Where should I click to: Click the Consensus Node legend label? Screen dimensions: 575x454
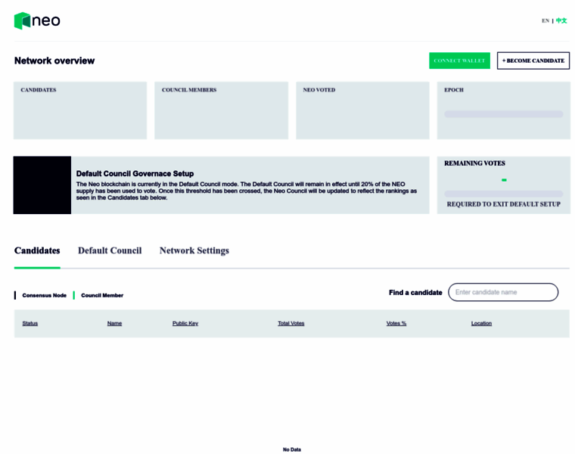(x=45, y=295)
